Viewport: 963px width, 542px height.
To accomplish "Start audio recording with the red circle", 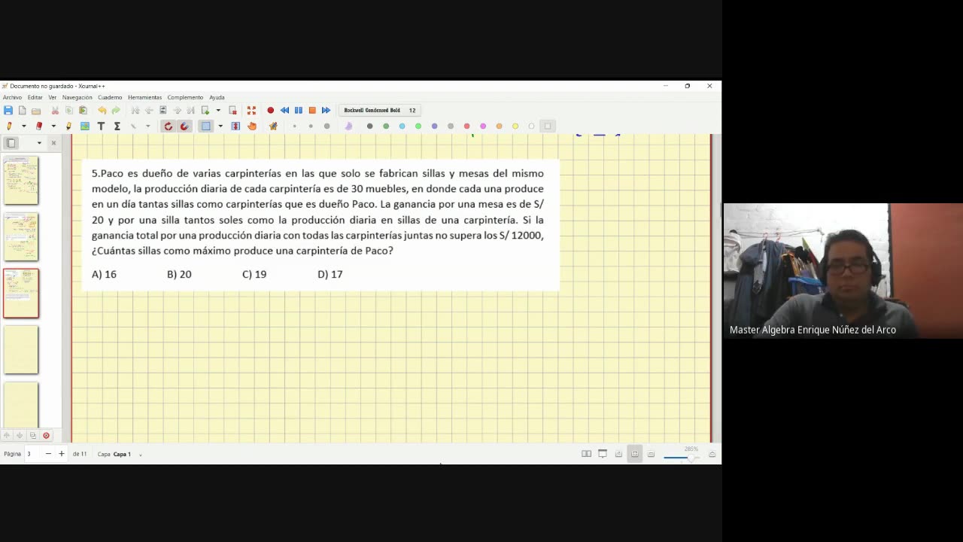I will [271, 111].
